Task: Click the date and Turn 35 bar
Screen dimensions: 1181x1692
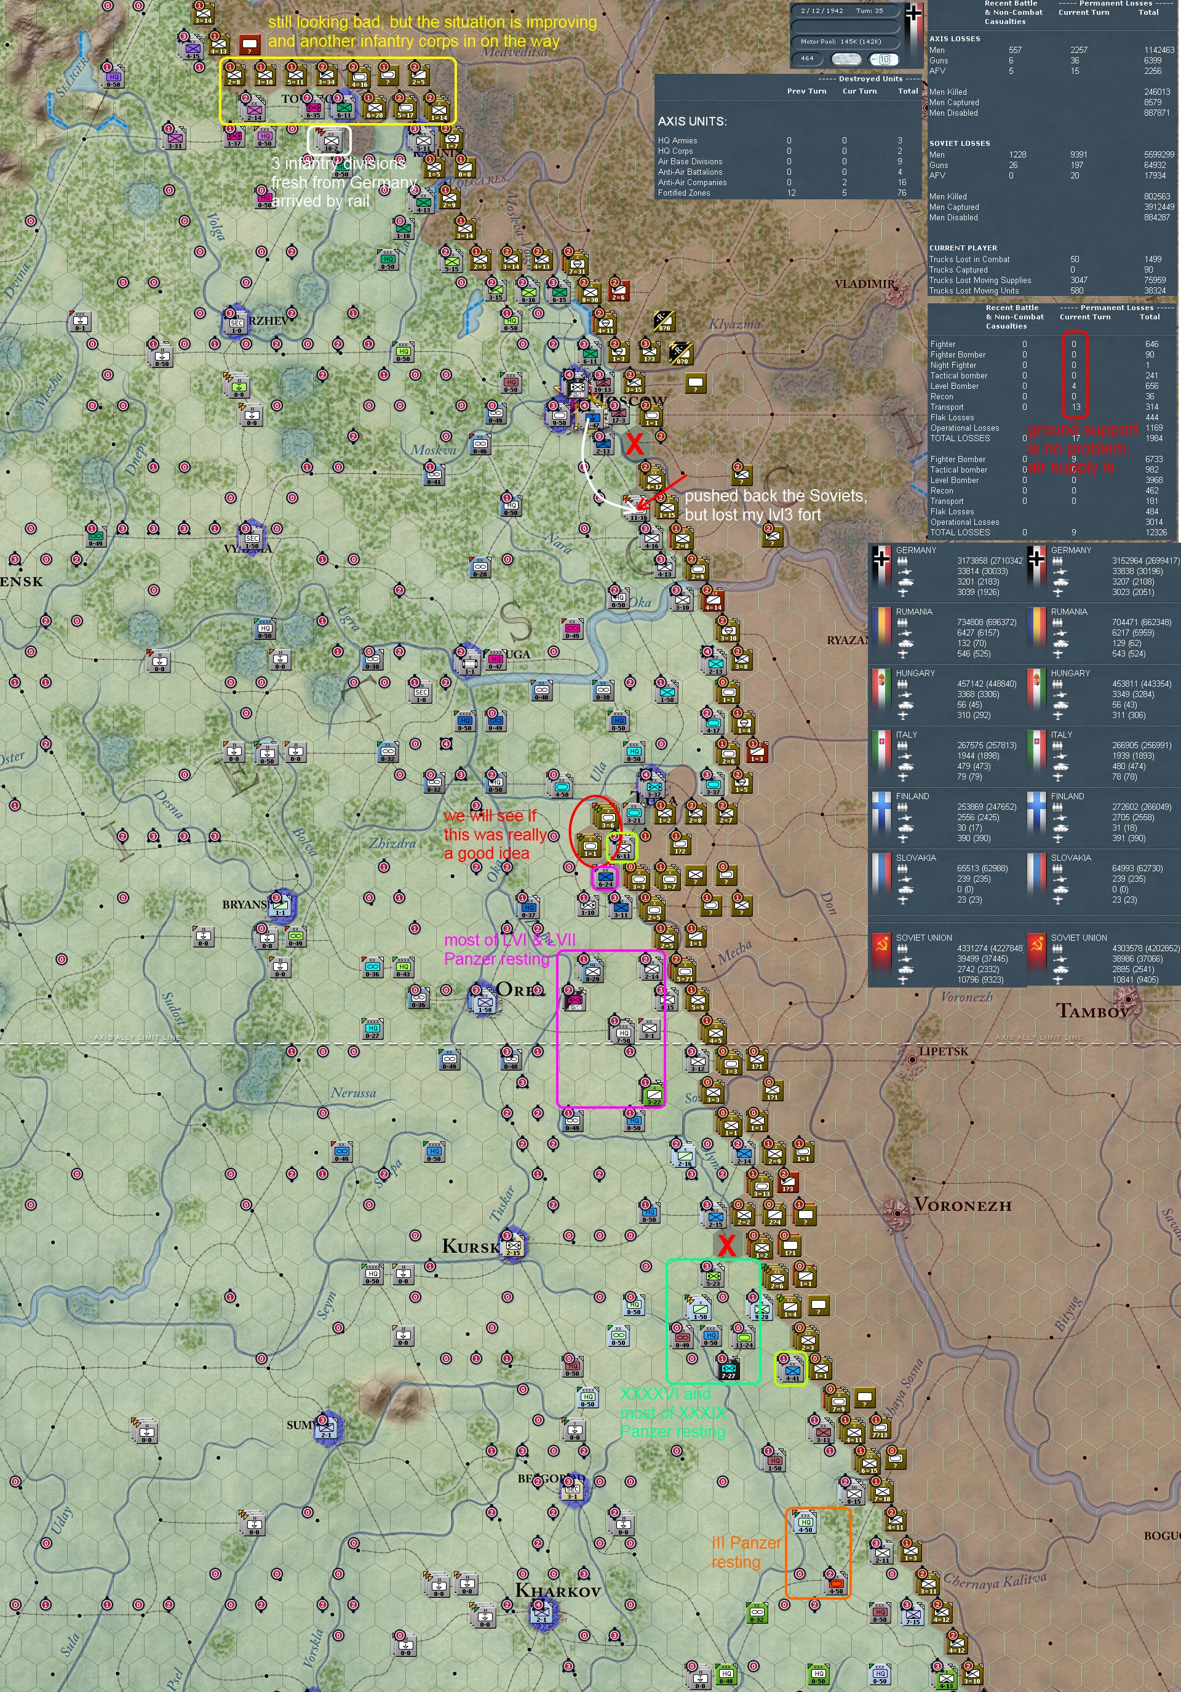Action: pyautogui.click(x=846, y=11)
